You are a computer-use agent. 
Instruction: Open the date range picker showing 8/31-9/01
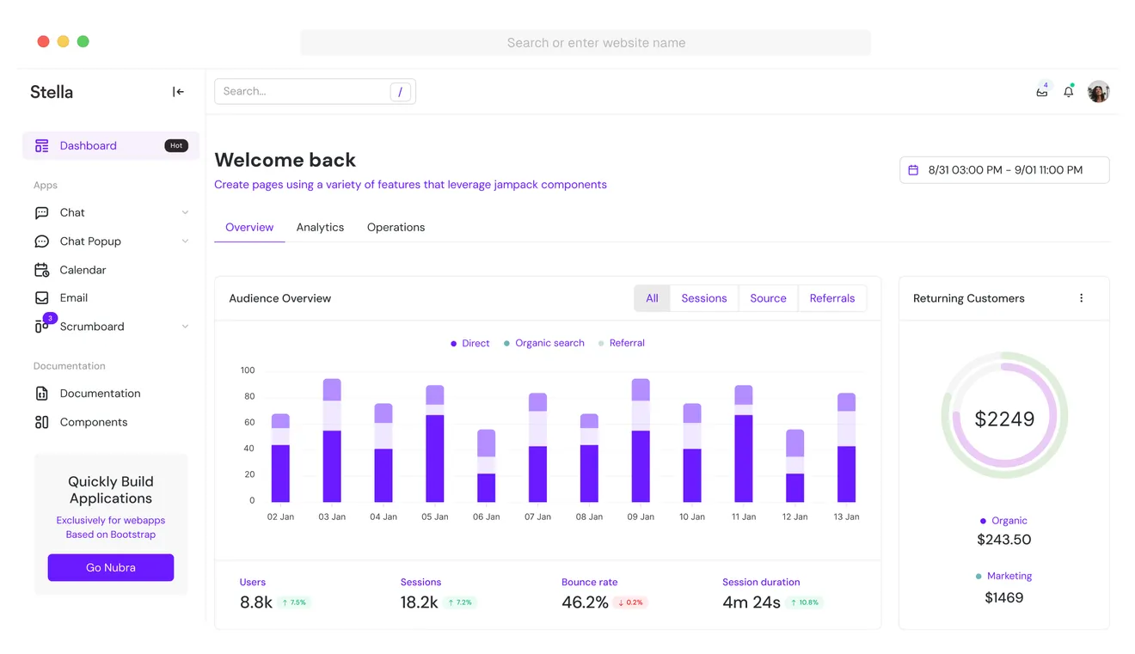[x=1003, y=169]
